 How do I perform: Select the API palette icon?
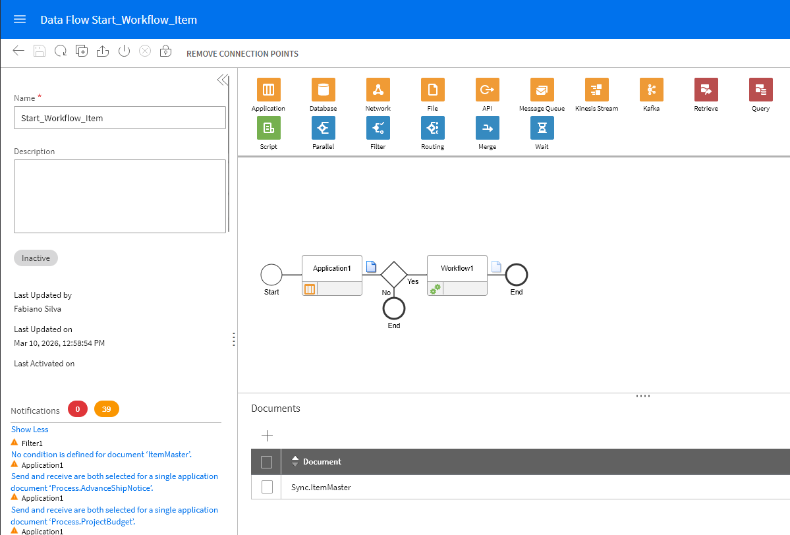click(487, 90)
